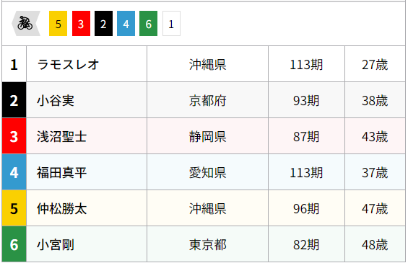Click the black row-number 2 cell
The height and width of the screenshot is (263, 408).
pyautogui.click(x=14, y=100)
